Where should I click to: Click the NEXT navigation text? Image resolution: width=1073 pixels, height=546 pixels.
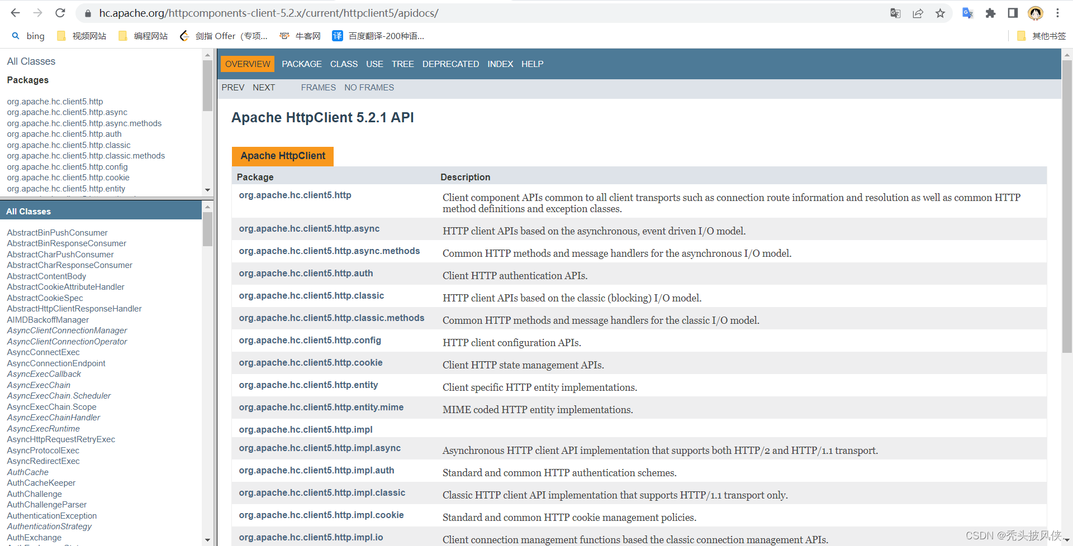click(x=264, y=87)
